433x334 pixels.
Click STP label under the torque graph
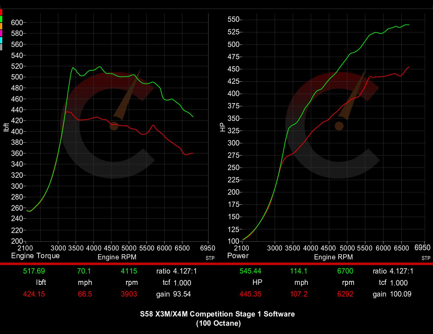(210, 258)
